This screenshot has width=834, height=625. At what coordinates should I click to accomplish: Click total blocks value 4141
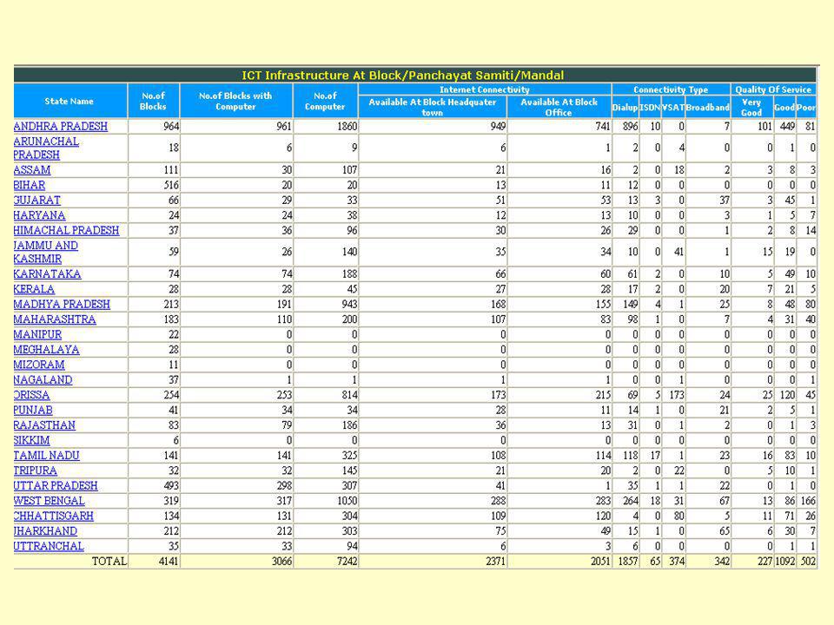[169, 562]
